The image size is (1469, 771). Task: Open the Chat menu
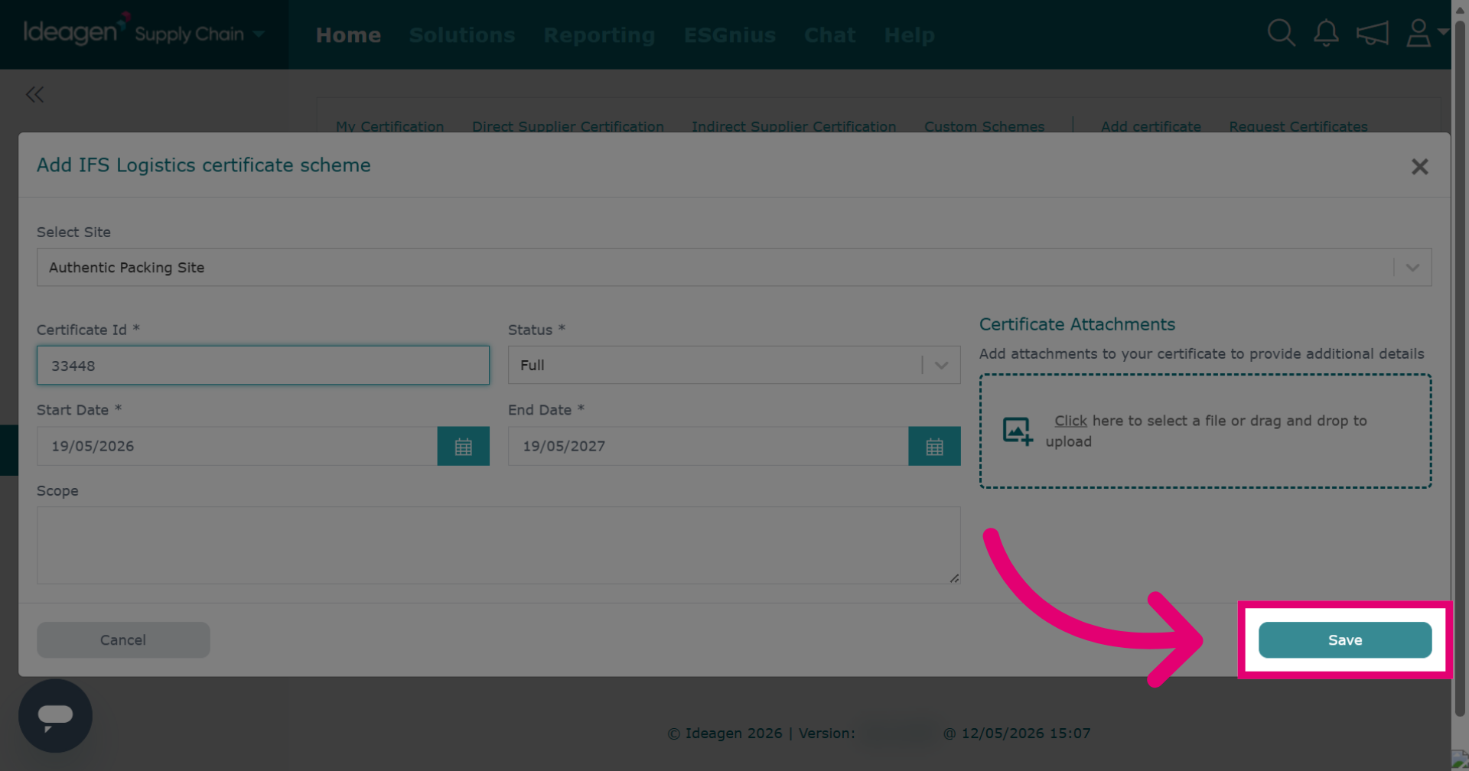[x=830, y=35]
